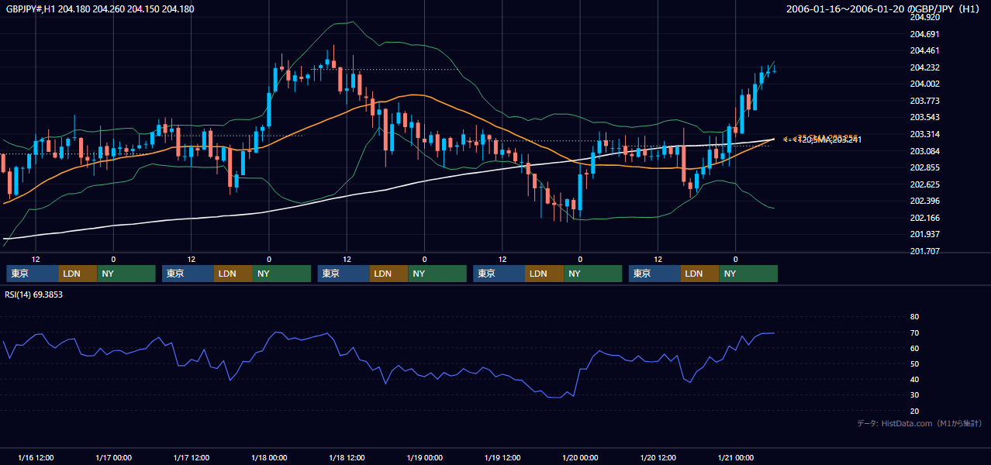Screen dimensions: 991x465
Task: Click the leftmost 東京 session block
Action: [x=33, y=274]
